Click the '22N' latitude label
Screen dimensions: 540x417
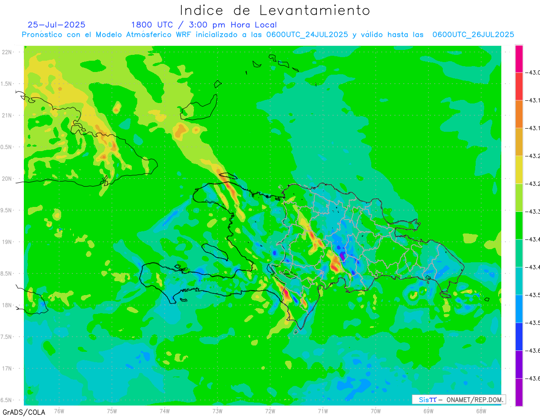click(6, 52)
